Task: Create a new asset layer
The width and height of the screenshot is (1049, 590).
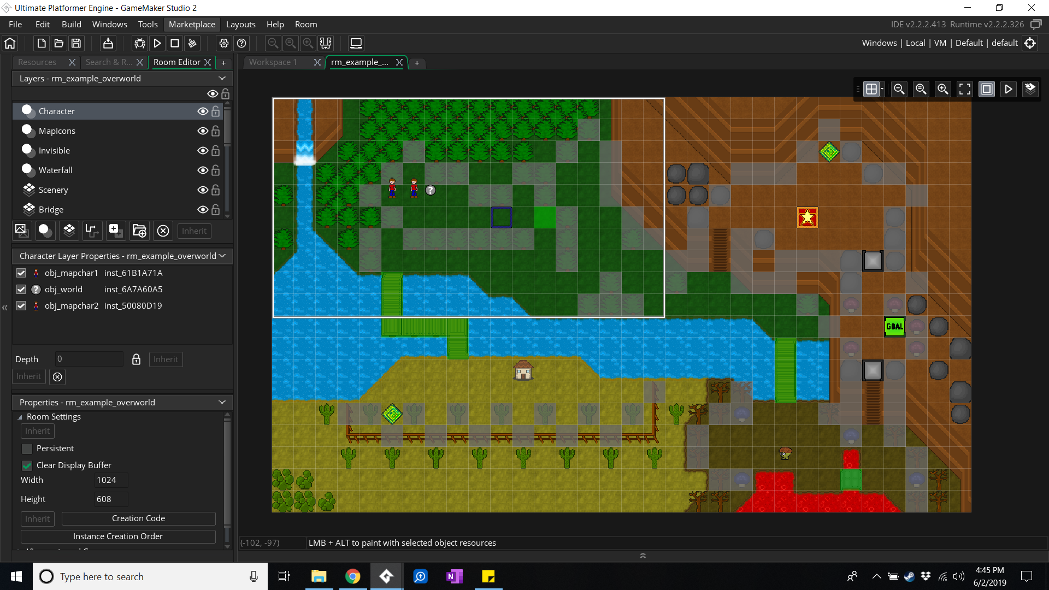Action: 116,231
